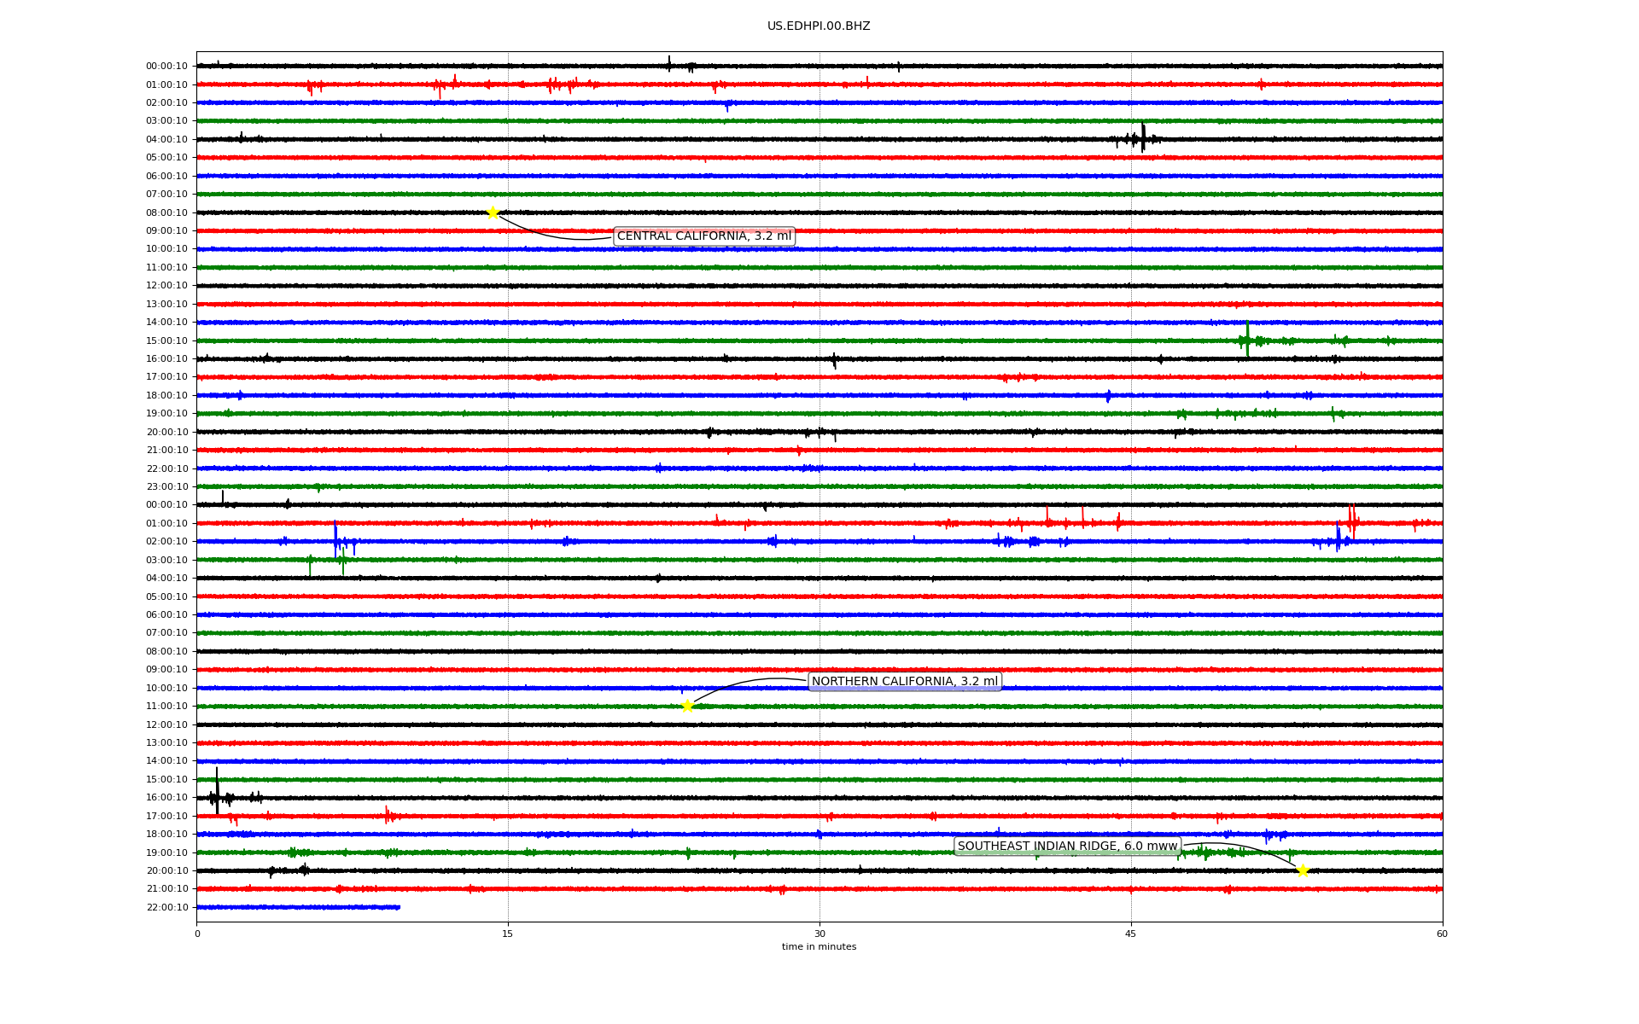
Task: Click the end of the short blue final trace
Action: click(x=398, y=907)
